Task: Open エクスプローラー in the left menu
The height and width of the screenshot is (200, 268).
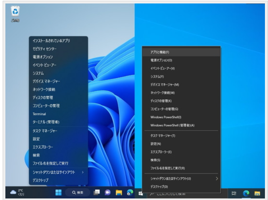Action: (58, 147)
